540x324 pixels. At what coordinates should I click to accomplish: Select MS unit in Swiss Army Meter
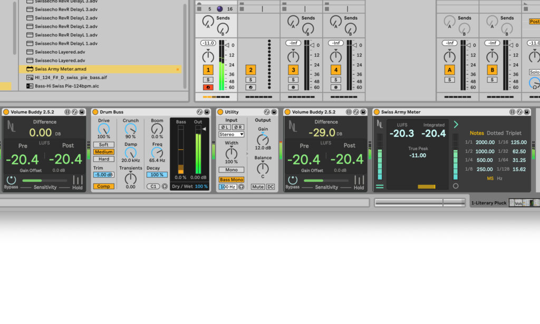(x=490, y=178)
